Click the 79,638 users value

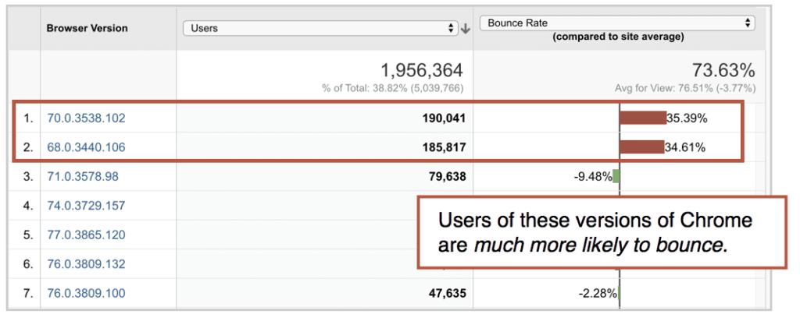click(x=445, y=177)
